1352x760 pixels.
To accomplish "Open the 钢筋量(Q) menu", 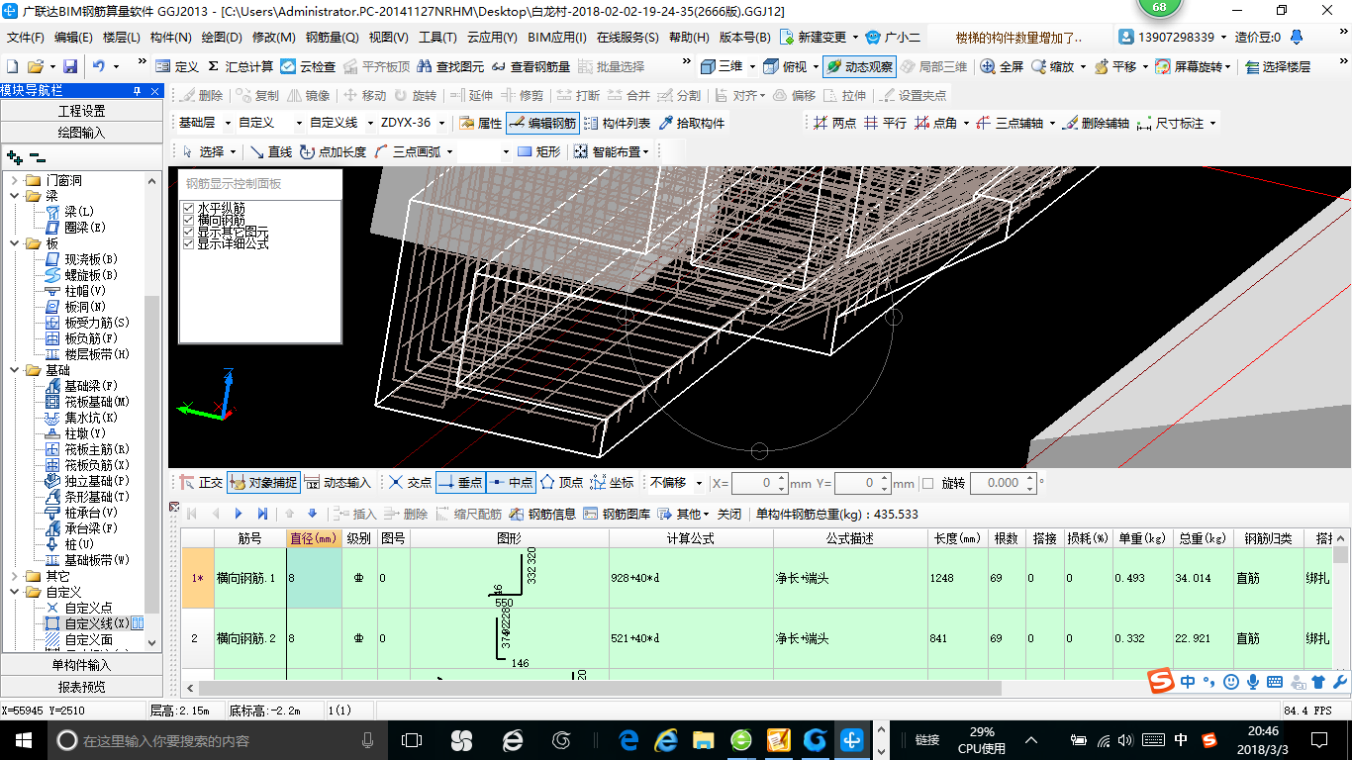I will tap(333, 38).
